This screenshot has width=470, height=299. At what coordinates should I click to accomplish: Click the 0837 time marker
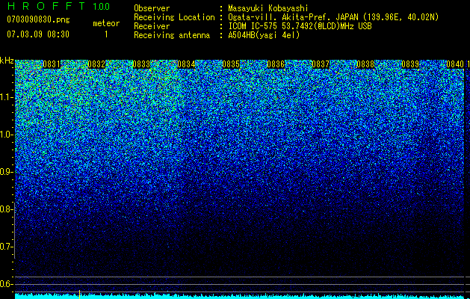(321, 64)
